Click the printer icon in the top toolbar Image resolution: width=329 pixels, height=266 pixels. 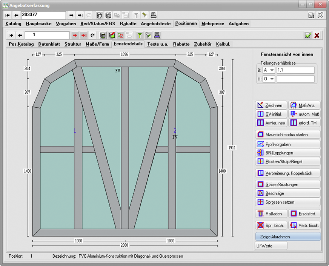click(x=154, y=15)
